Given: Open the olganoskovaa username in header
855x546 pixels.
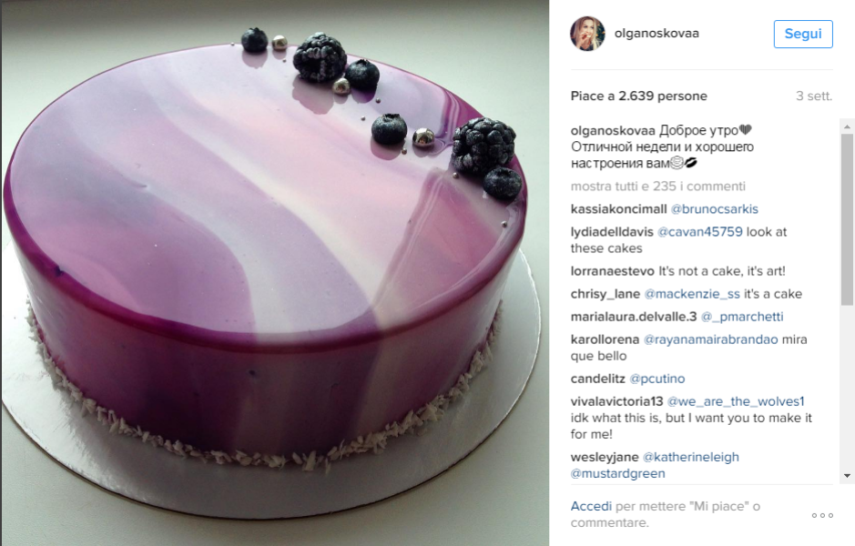Looking at the screenshot, I should tap(657, 34).
